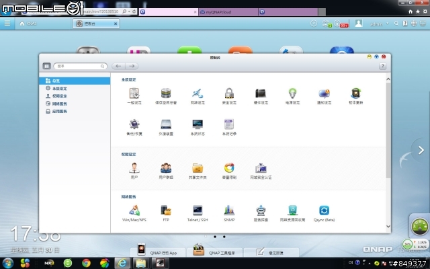The image size is (430, 269).
Task: Open Qsync (Beta) icon
Action: pyautogui.click(x=324, y=210)
